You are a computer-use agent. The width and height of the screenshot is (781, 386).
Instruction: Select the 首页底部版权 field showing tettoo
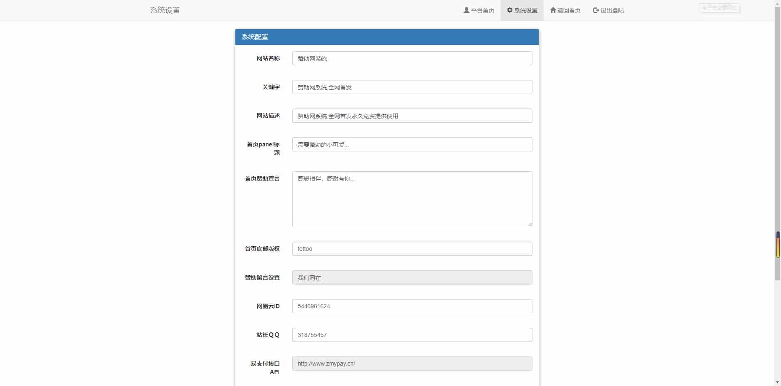click(x=412, y=249)
